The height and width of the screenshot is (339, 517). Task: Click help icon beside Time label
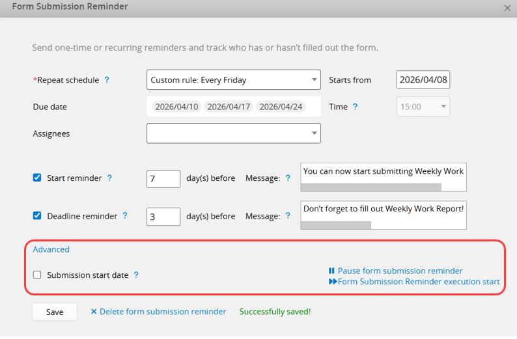pyautogui.click(x=355, y=107)
